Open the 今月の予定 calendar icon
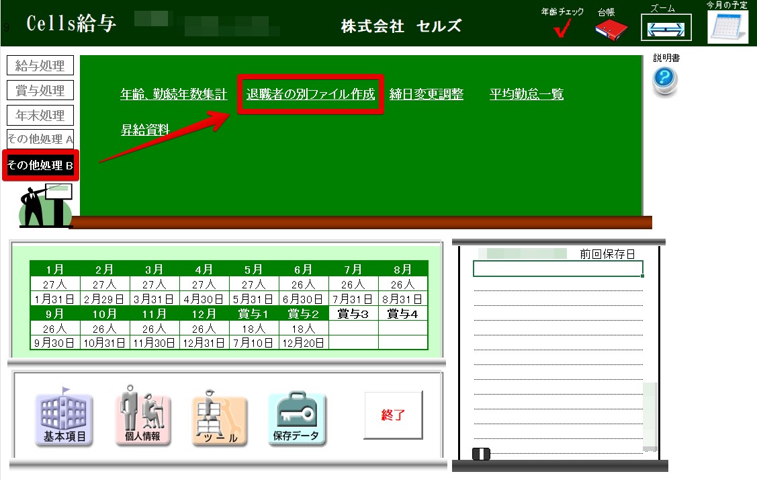This screenshot has width=757, height=480. [727, 27]
